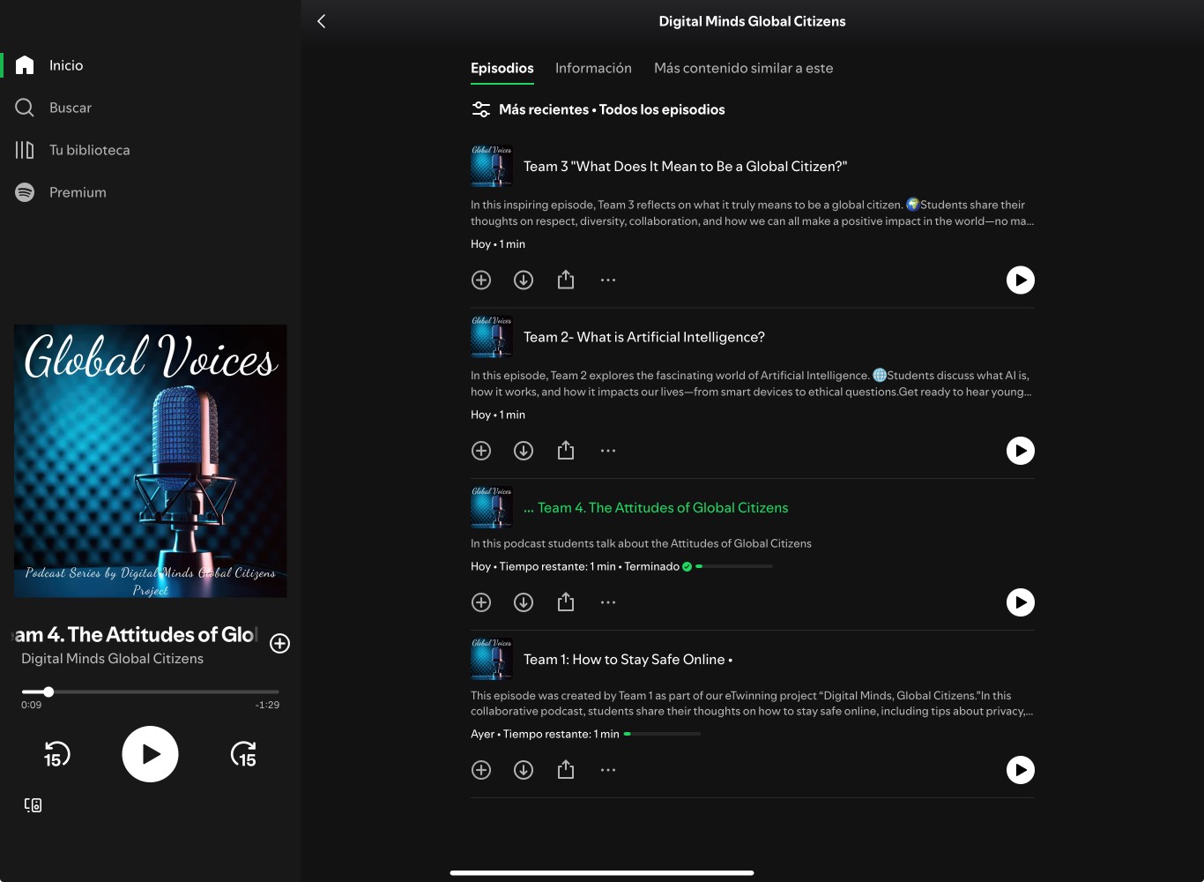Screen dimensions: 1204x882
Task: Download the Team 3 episode
Action: (524, 280)
